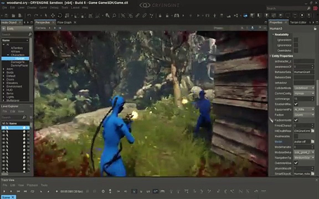Click the Play button in Track View
Viewport: 319px width, 199px height.
click(4, 191)
